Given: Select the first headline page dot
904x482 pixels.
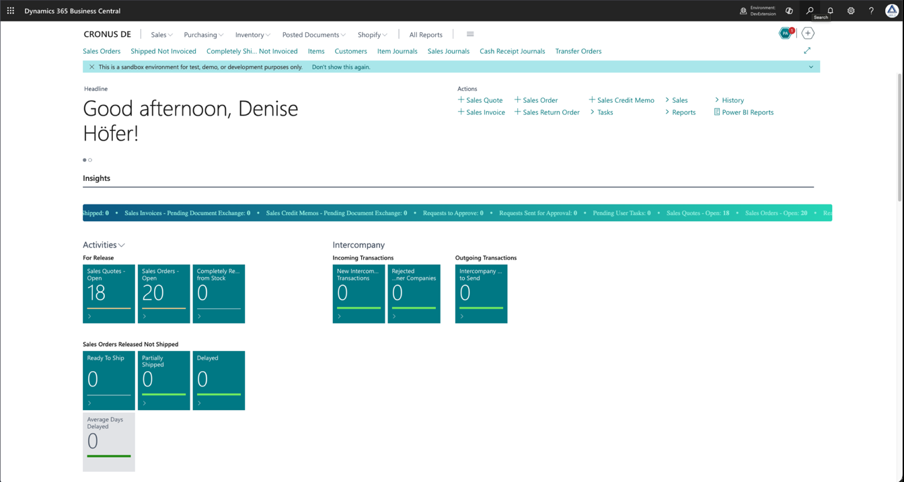Looking at the screenshot, I should click(85, 160).
